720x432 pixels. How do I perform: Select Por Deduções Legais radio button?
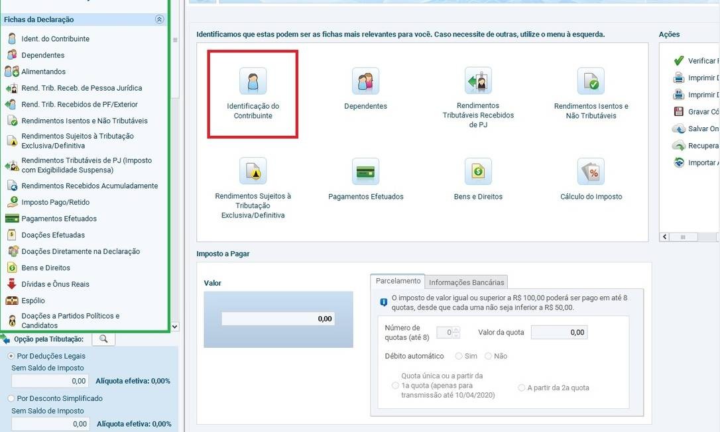11,356
